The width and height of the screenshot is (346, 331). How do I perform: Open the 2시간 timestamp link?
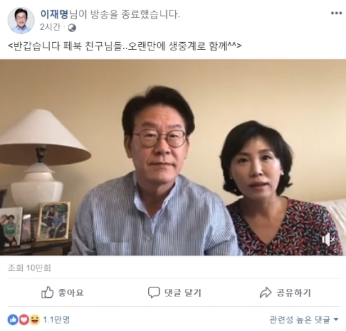50,27
